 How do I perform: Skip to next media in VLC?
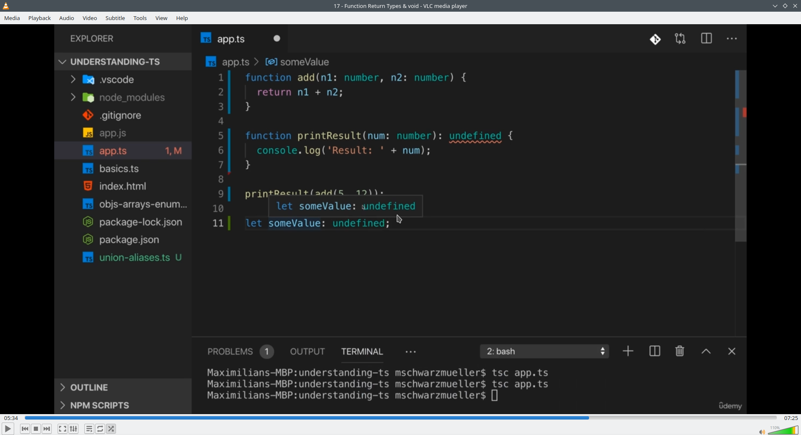(47, 429)
